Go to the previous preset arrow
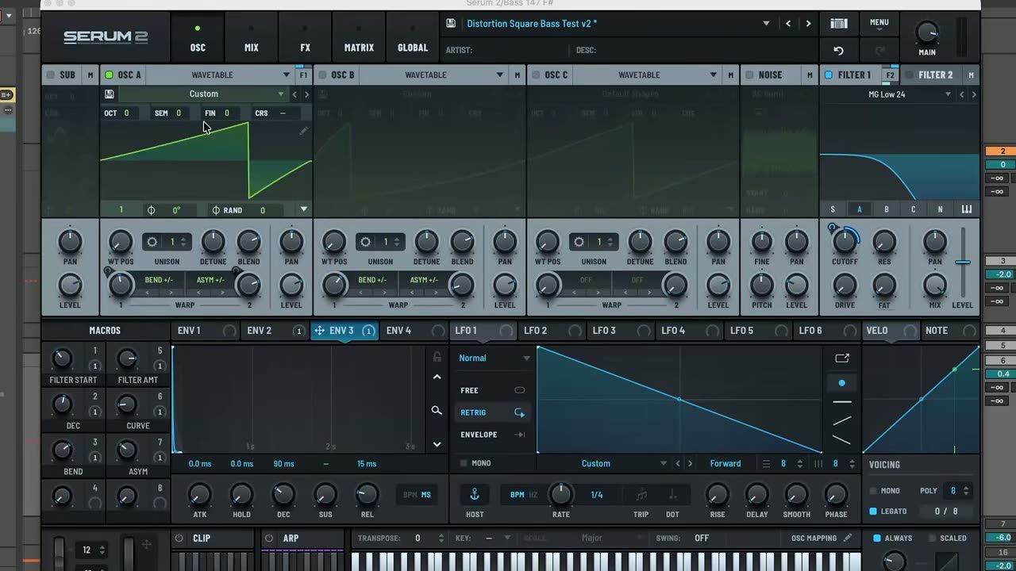Screen dimensions: 1016x571 coord(788,24)
